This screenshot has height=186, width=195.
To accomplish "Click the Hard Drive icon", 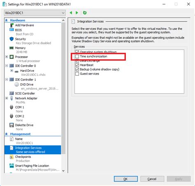I will [x=16, y=71].
